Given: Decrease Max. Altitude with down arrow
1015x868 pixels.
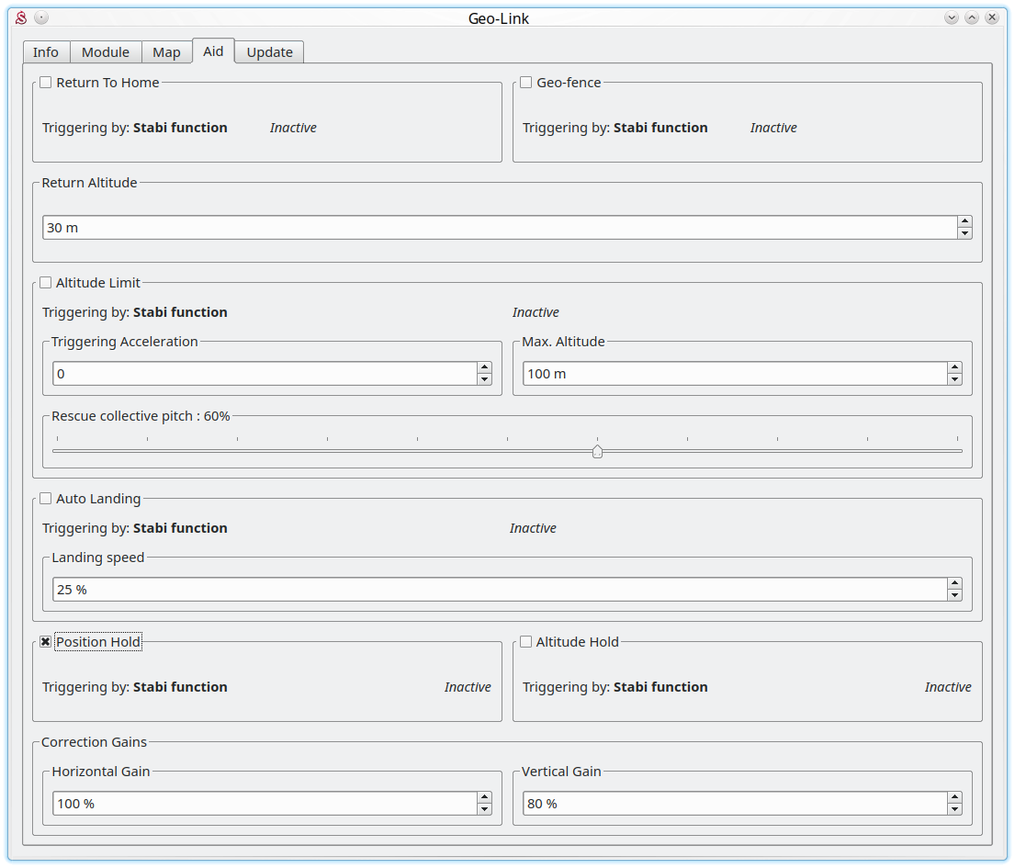Looking at the screenshot, I should coord(954,379).
